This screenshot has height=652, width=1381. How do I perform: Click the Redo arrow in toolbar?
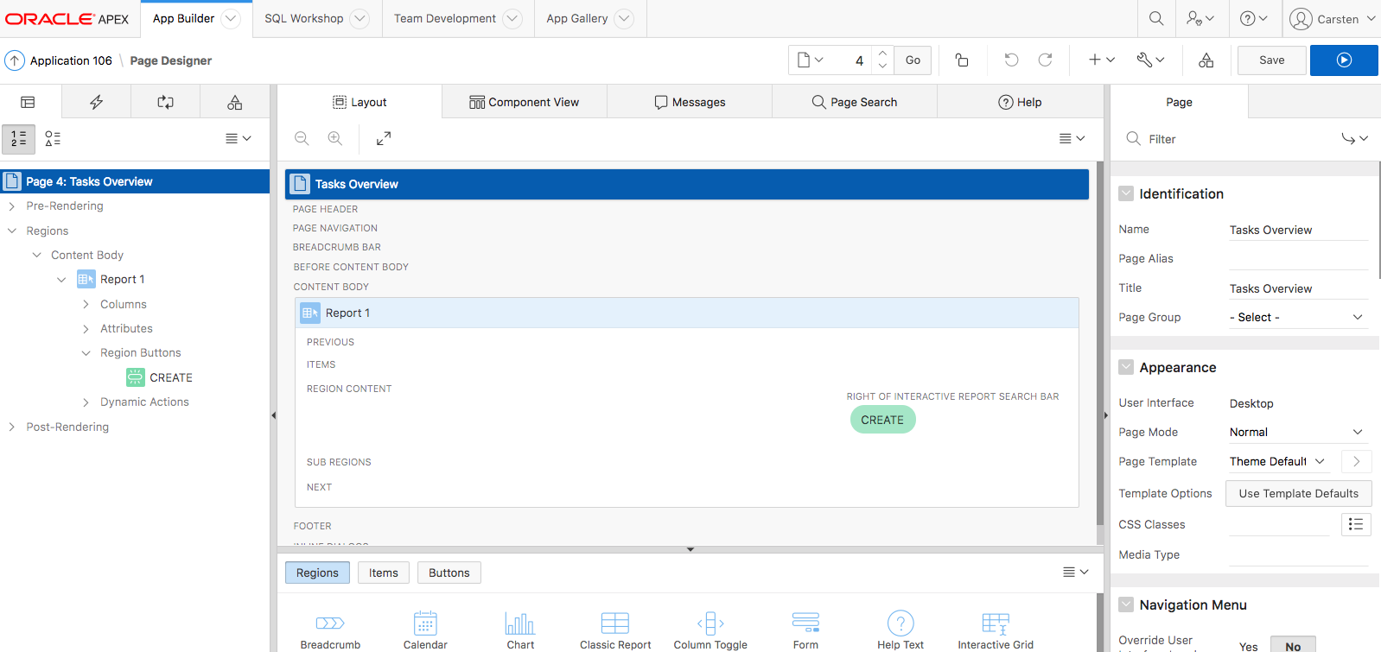click(1045, 60)
